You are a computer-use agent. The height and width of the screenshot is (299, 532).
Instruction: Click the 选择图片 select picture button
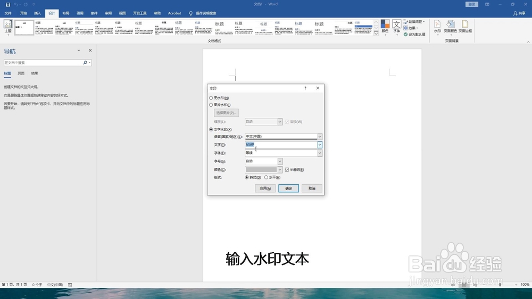(226, 113)
